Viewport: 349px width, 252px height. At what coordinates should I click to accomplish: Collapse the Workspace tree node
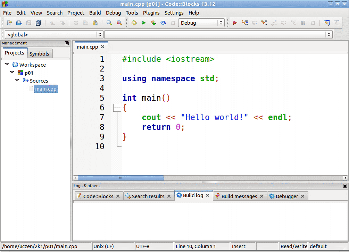click(7, 65)
